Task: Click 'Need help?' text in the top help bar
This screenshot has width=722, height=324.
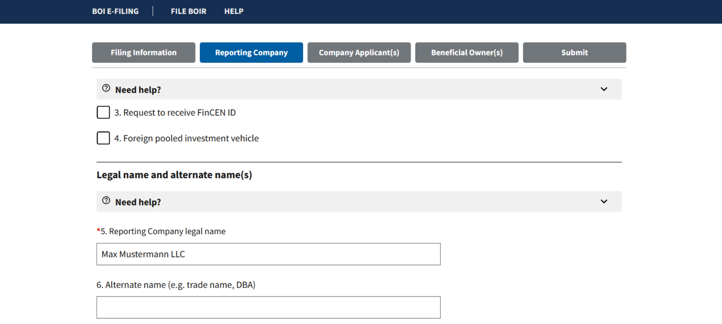Action: point(138,90)
